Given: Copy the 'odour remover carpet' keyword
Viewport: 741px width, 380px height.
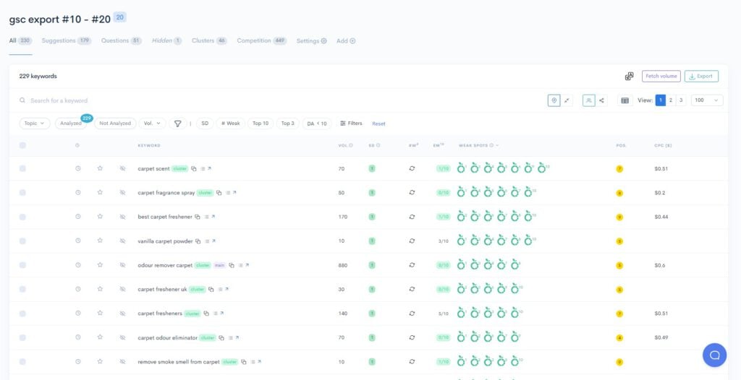Looking at the screenshot, I should tap(231, 265).
